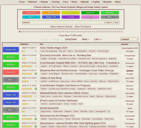Download torrent for the Acti-Rangers (OC) gallery
The height and width of the screenshot is (128, 141).
[36, 119]
